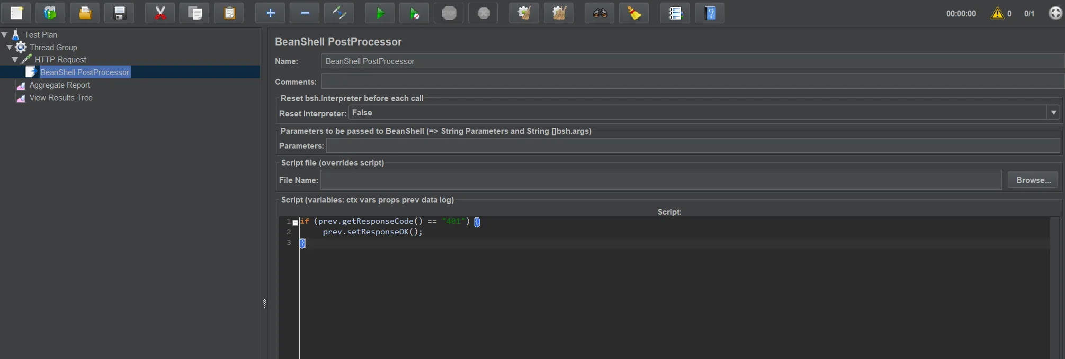Open the Function Helper dialog icon
The height and width of the screenshot is (359, 1065).
(x=675, y=13)
